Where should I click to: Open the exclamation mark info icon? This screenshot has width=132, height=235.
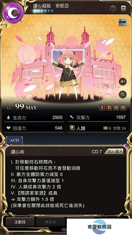click(113, 8)
